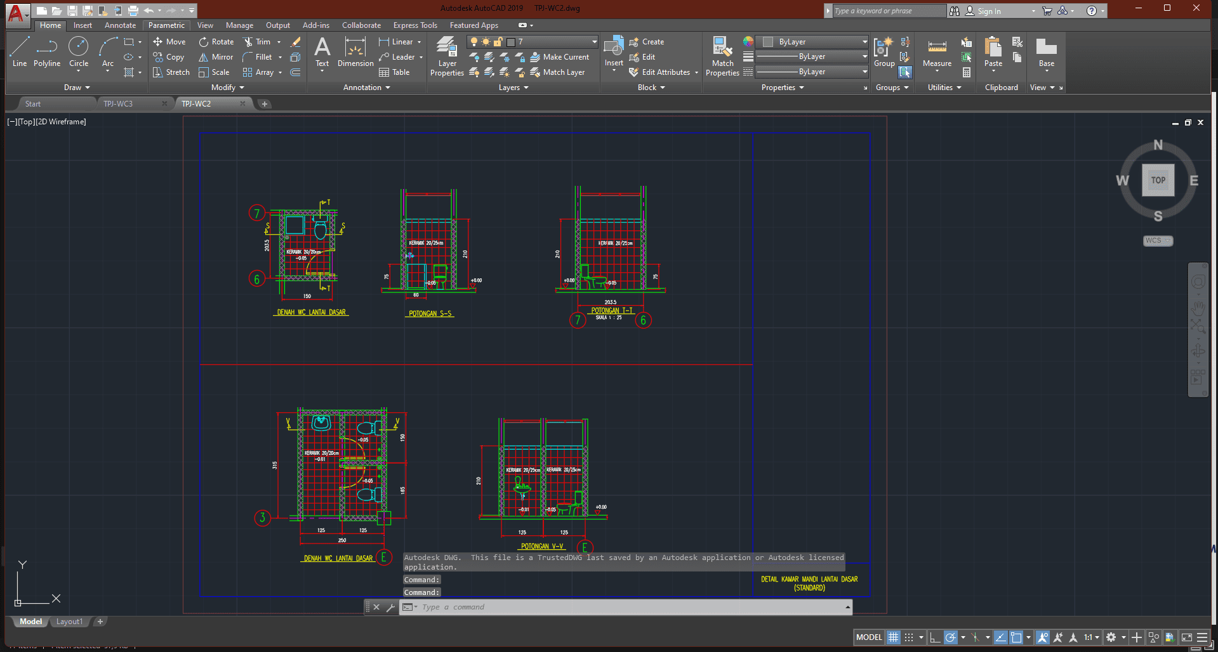This screenshot has width=1218, height=652.
Task: Open the annotation scale 1:1 dropdown
Action: click(1091, 637)
